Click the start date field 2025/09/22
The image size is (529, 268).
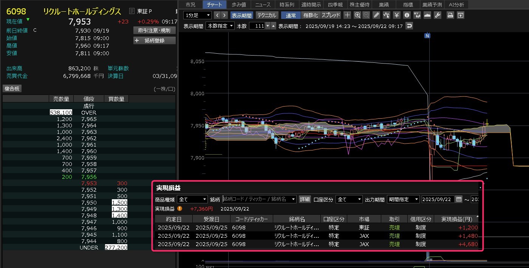(438, 199)
